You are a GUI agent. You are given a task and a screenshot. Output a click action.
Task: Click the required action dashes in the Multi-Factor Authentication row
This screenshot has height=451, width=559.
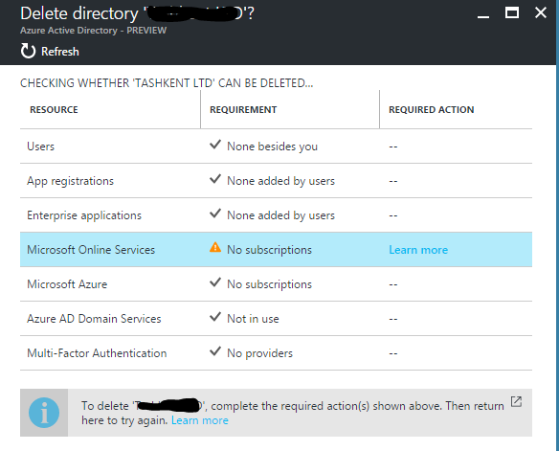[x=392, y=353]
